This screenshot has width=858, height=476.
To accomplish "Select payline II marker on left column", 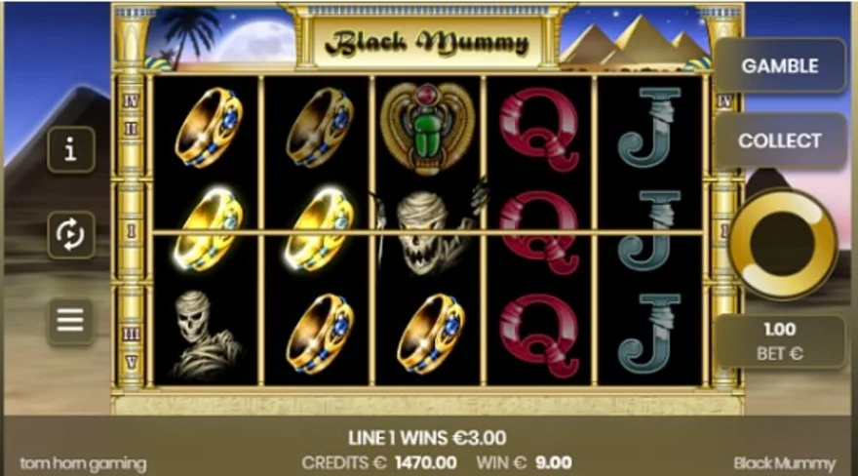I will pyautogui.click(x=132, y=129).
